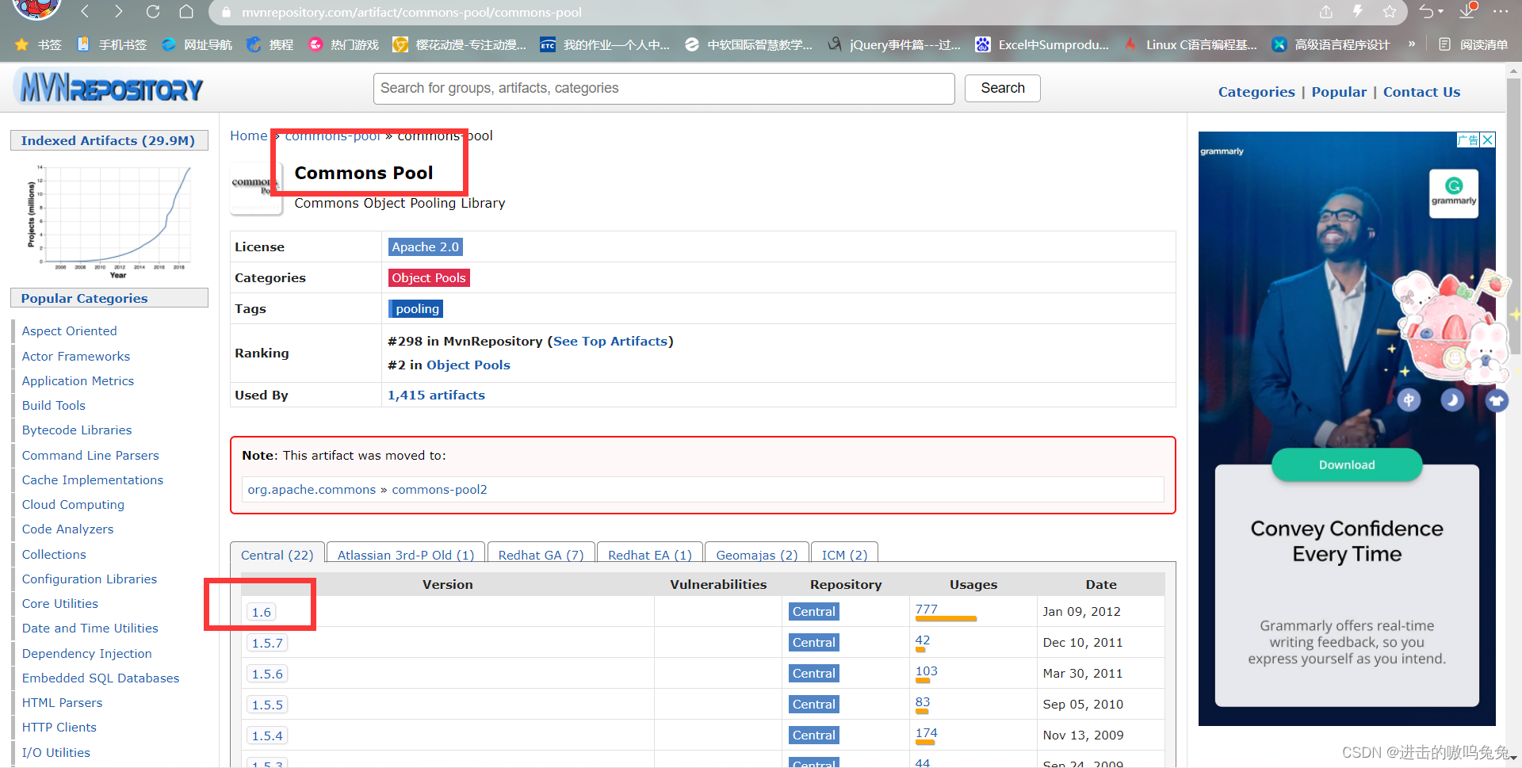Select the Redhat EA (1) tab
The width and height of the screenshot is (1522, 768).
(x=649, y=554)
